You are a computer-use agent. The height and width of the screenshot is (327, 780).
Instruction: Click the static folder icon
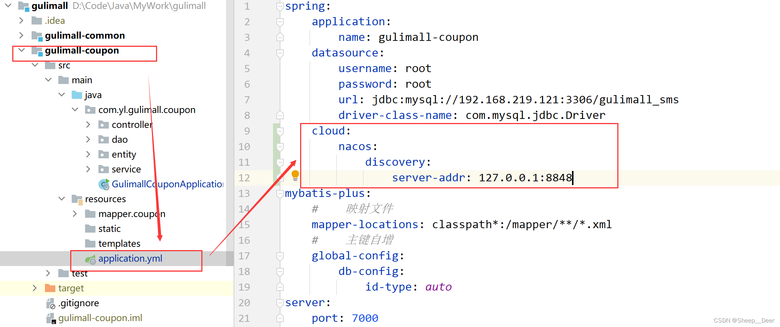(90, 229)
